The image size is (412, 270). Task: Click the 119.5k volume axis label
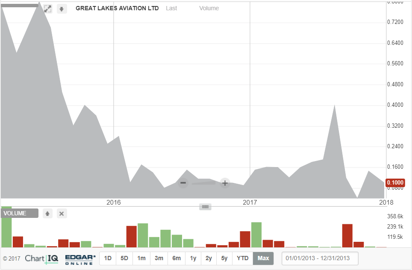point(395,237)
